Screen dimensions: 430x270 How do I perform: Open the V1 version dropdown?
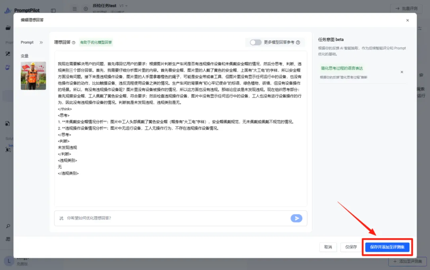[123, 6]
